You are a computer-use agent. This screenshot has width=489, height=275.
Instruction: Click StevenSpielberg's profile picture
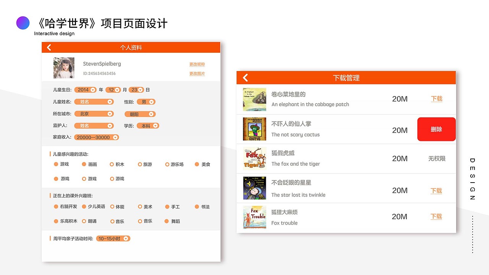(64, 68)
